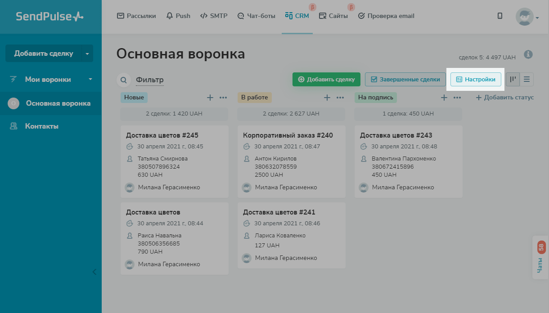Collapse the sidebar with the left chevron

click(x=94, y=272)
